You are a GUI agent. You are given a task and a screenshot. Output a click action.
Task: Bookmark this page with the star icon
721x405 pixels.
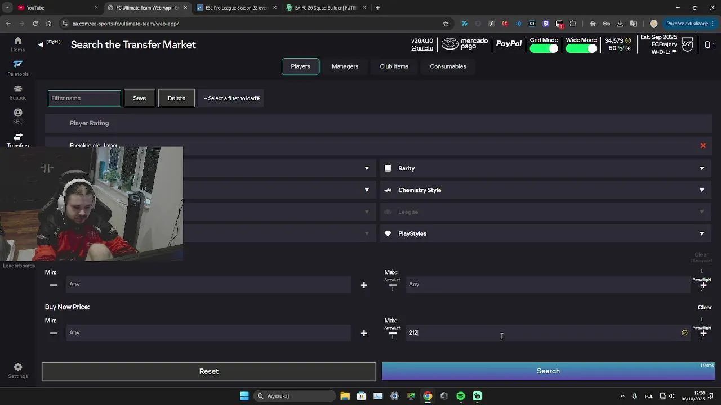[x=446, y=24]
